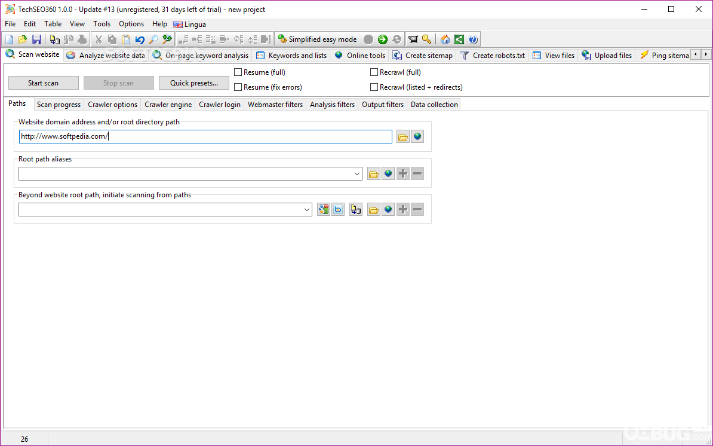Click the green share icon
This screenshot has height=446, width=713.
(x=459, y=39)
